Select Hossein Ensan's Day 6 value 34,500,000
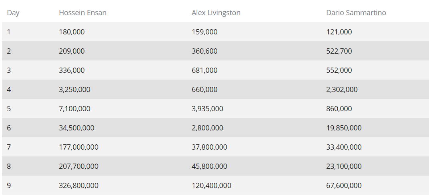This screenshot has width=429, height=196. click(76, 128)
